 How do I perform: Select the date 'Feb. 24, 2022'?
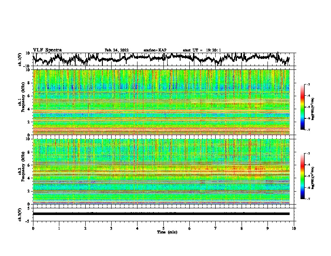point(117,50)
